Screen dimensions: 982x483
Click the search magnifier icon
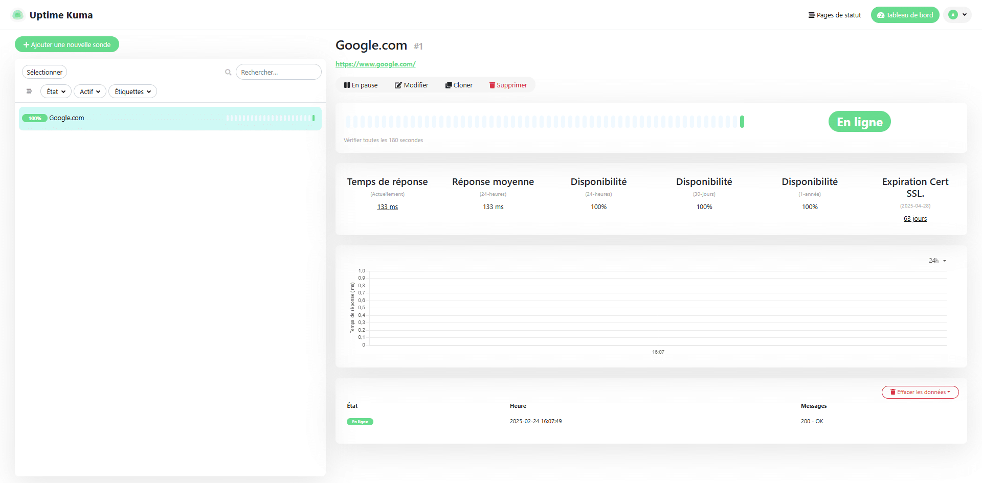(228, 73)
